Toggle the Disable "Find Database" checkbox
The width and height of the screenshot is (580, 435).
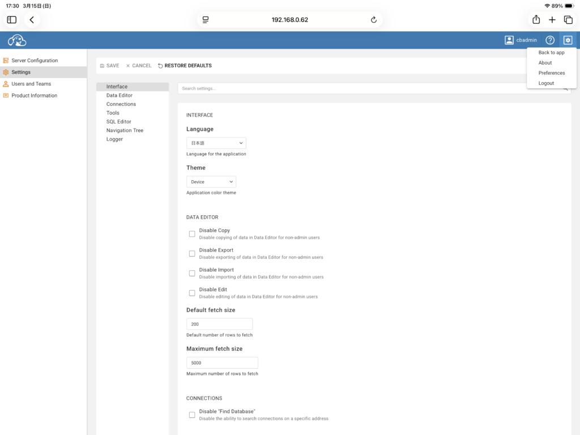[192, 415]
